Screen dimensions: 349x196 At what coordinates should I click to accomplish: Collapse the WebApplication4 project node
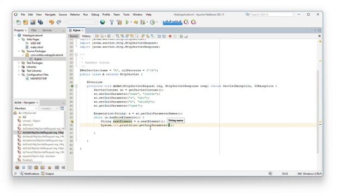click(15, 35)
